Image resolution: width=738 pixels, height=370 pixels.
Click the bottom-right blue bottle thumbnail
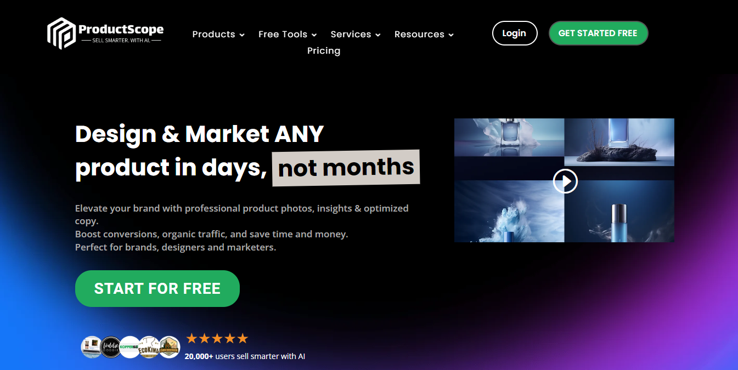click(619, 212)
